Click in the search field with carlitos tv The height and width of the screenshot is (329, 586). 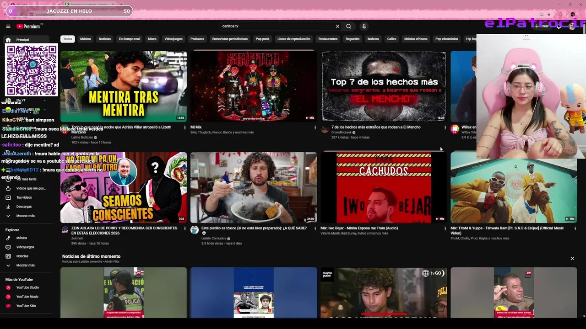[277, 27]
